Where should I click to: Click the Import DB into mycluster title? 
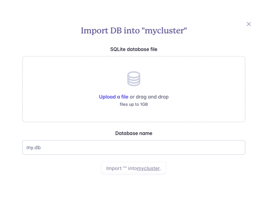pos(133,31)
